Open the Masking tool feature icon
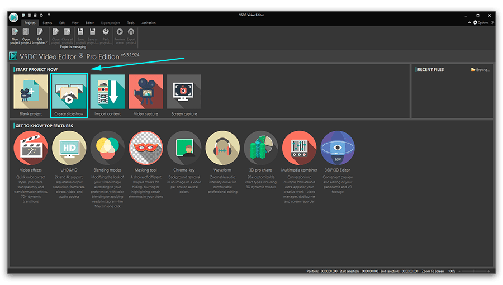The image size is (503, 285). point(146,148)
